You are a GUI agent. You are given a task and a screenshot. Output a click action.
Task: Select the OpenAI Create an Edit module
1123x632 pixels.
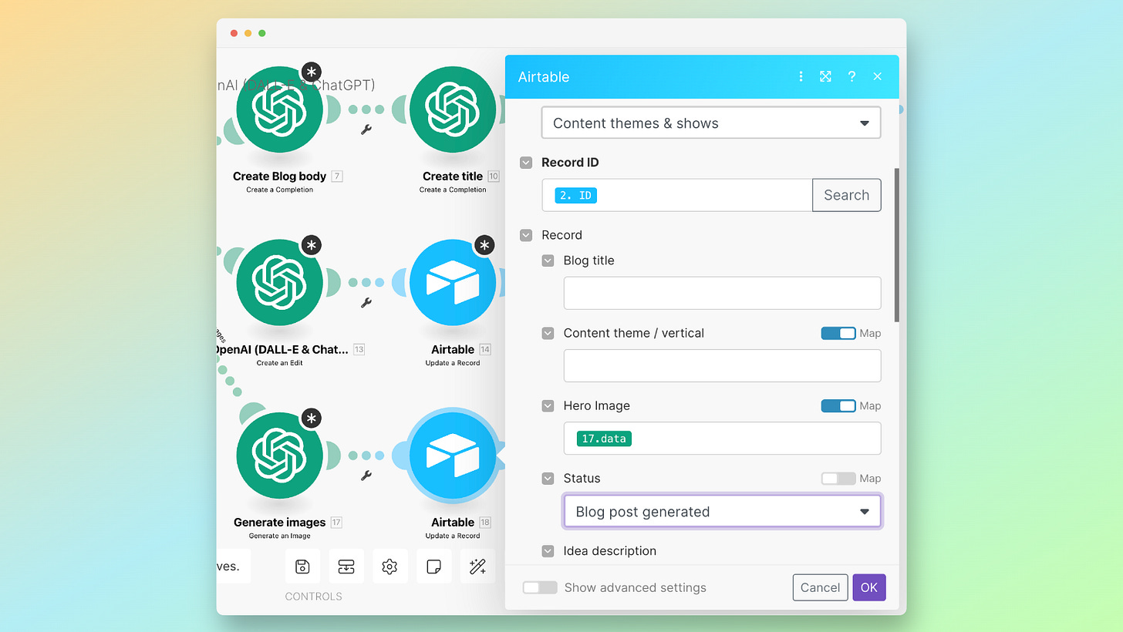point(279,282)
